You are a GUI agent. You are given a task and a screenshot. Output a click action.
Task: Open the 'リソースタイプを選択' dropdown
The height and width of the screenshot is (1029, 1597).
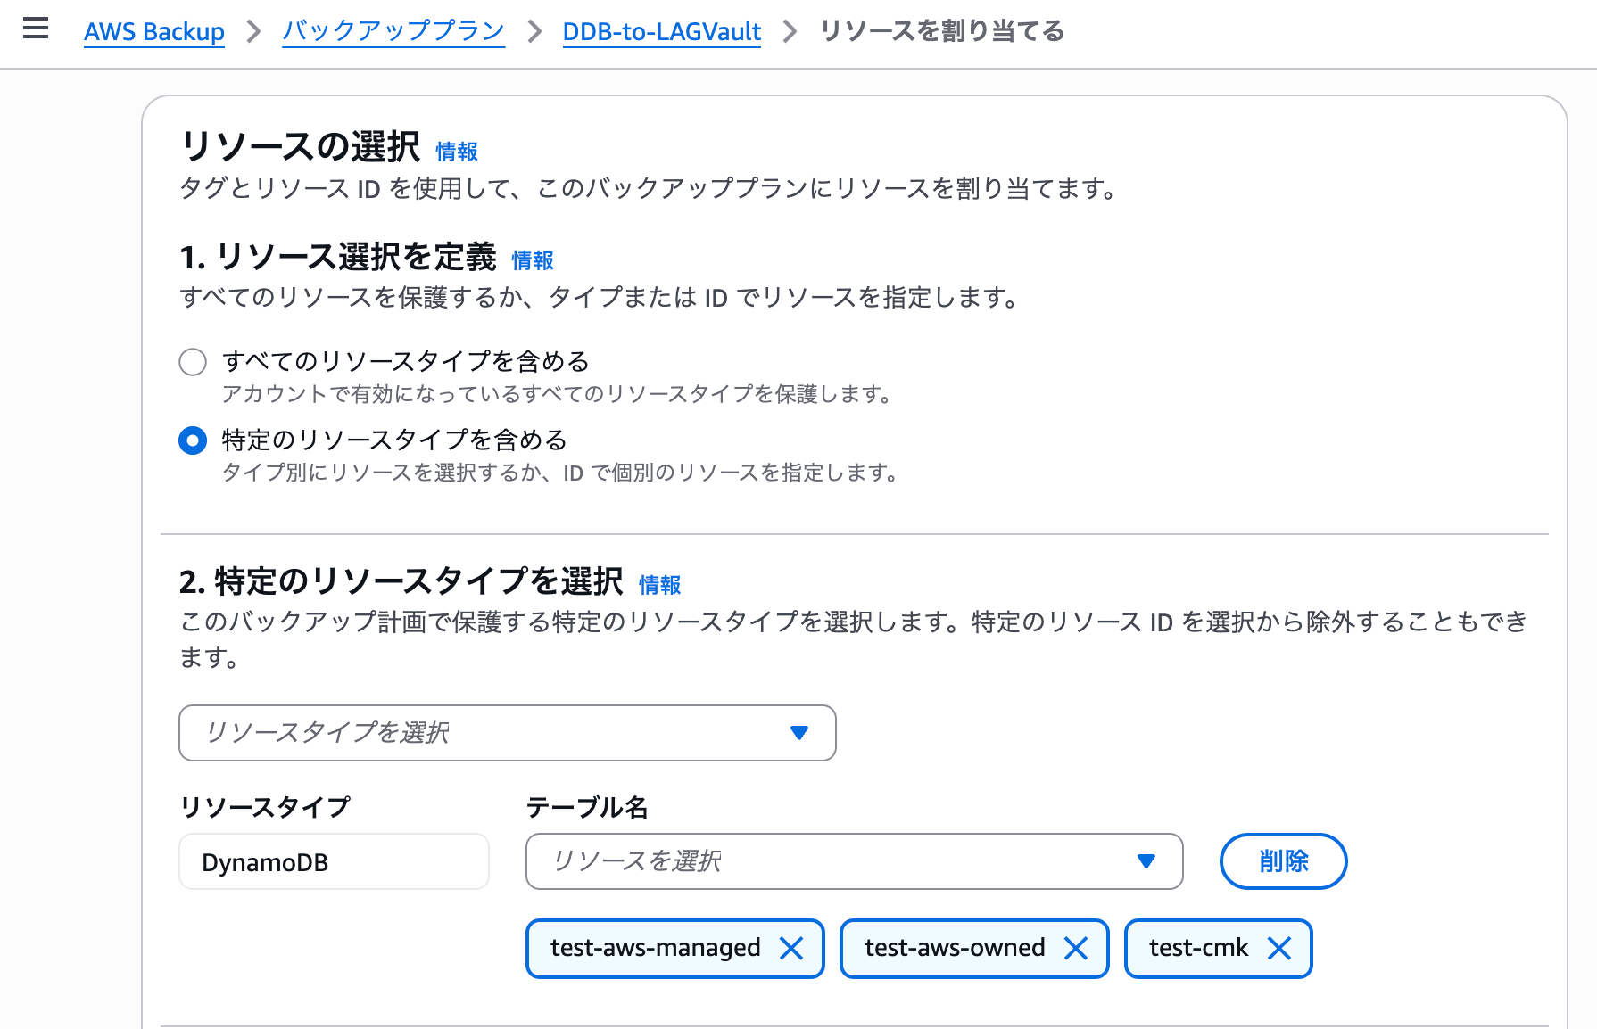click(x=507, y=733)
